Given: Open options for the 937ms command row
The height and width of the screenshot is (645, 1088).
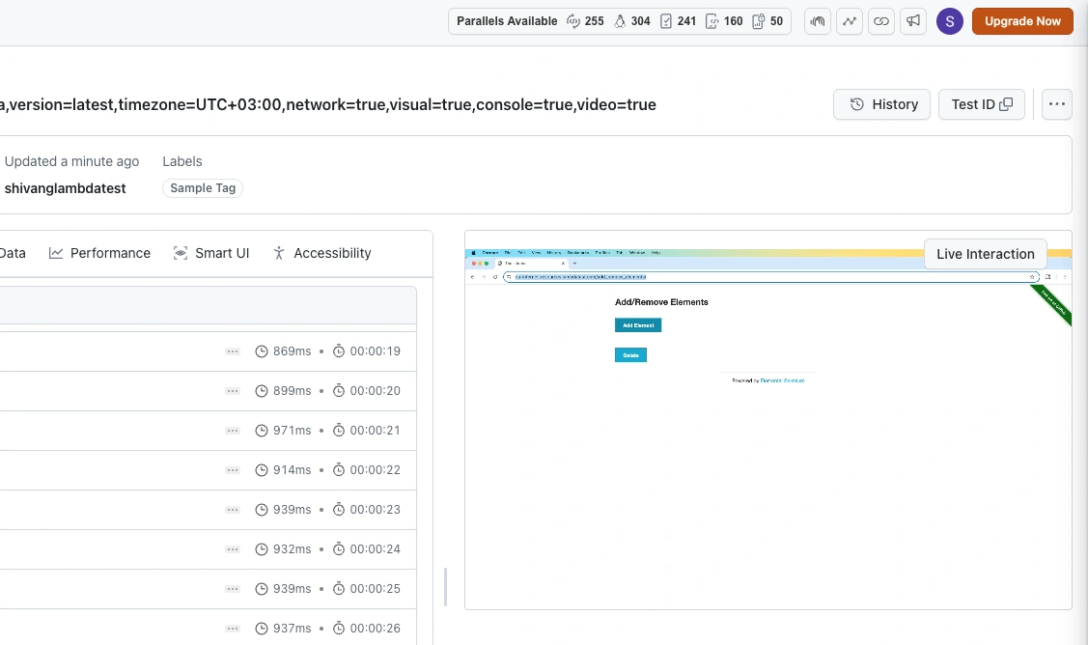Looking at the screenshot, I should pyautogui.click(x=233, y=629).
